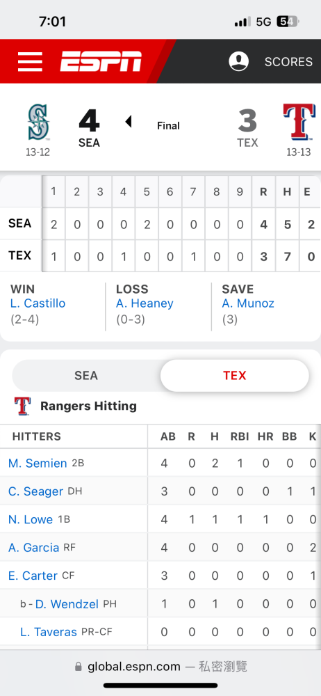The height and width of the screenshot is (696, 321).
Task: Tap the ESPN logo
Action: tap(101, 61)
